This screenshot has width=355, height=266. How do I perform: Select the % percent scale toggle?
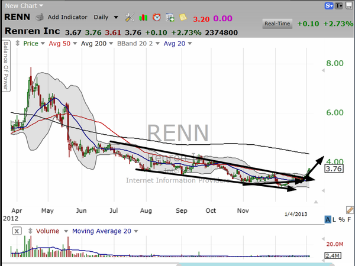[341, 219]
